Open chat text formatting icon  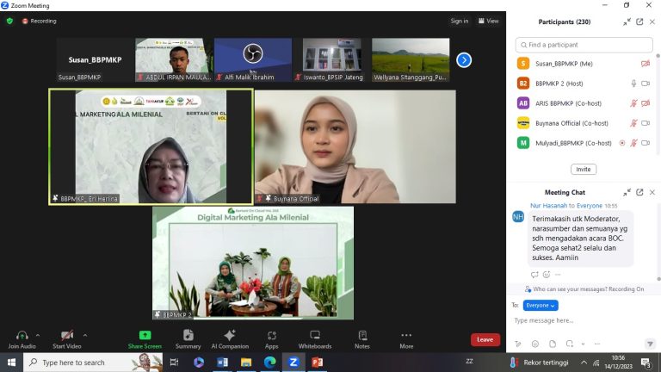click(x=518, y=344)
